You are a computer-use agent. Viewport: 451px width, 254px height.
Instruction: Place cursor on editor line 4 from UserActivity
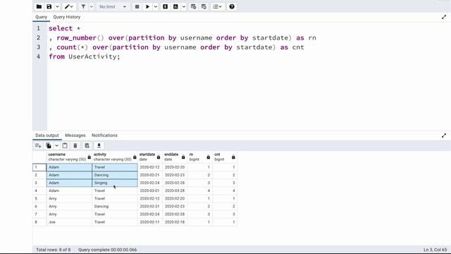pos(85,56)
